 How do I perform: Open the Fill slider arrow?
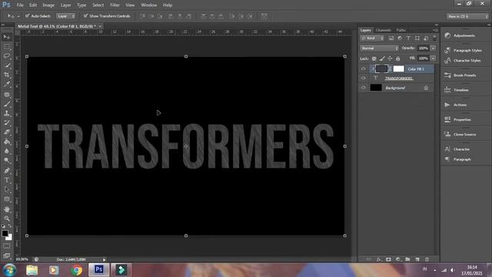click(x=433, y=58)
